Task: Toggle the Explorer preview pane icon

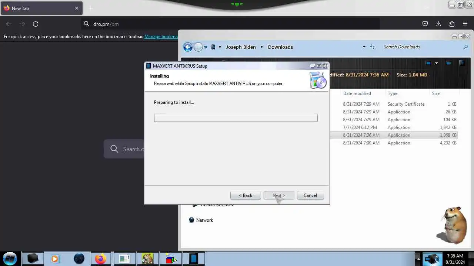Action: (x=448, y=63)
